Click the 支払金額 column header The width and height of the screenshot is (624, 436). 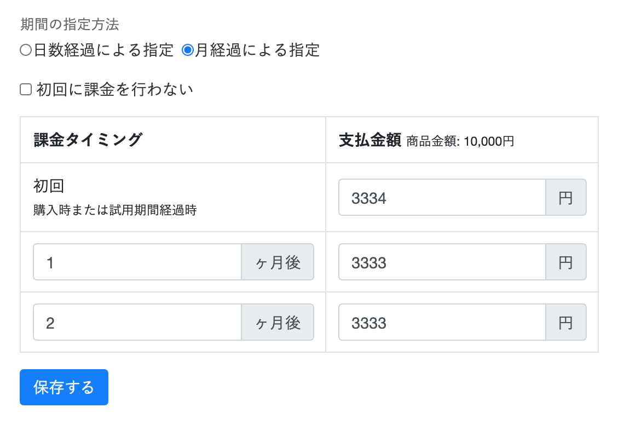(371, 140)
